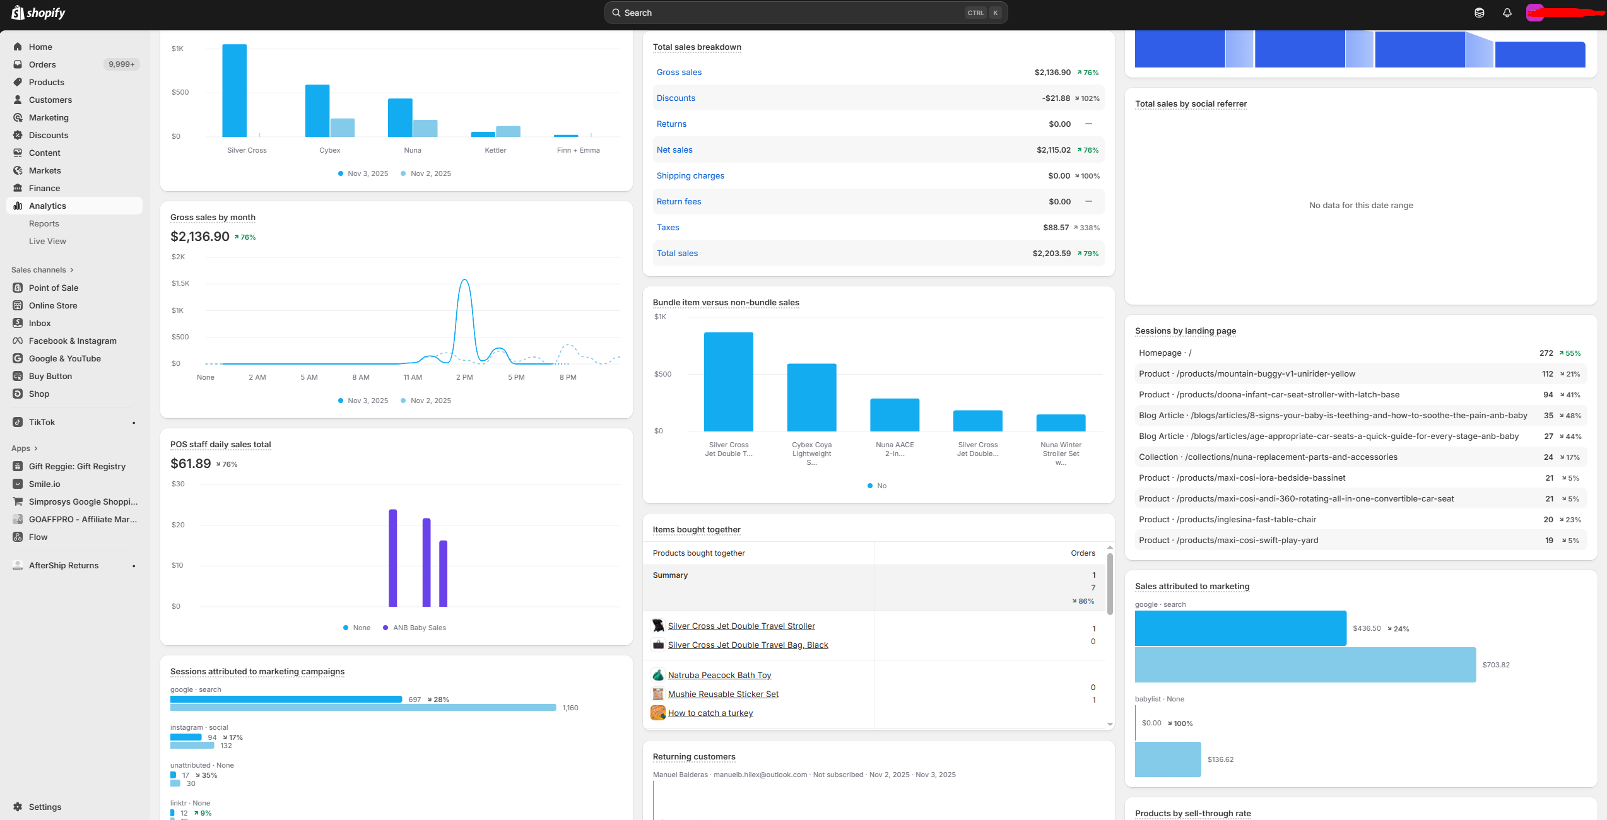
Task: Expand the Sales channels section chevron
Action: point(72,270)
